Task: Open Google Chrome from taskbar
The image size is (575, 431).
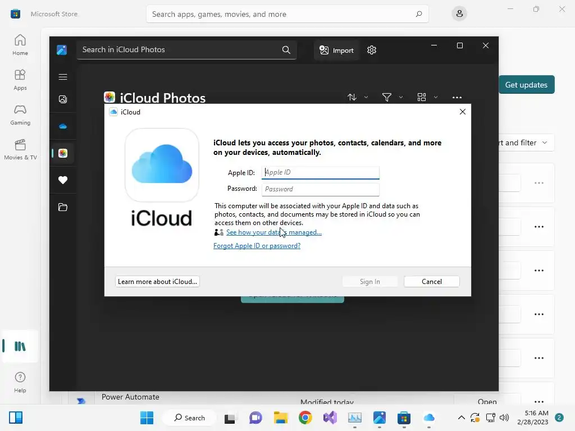Action: pyautogui.click(x=305, y=418)
